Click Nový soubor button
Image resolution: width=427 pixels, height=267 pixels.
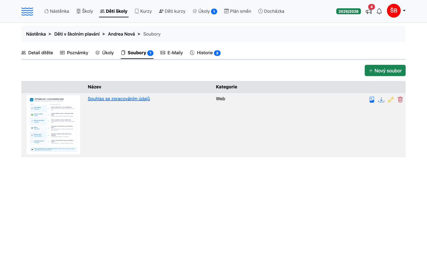(x=385, y=71)
